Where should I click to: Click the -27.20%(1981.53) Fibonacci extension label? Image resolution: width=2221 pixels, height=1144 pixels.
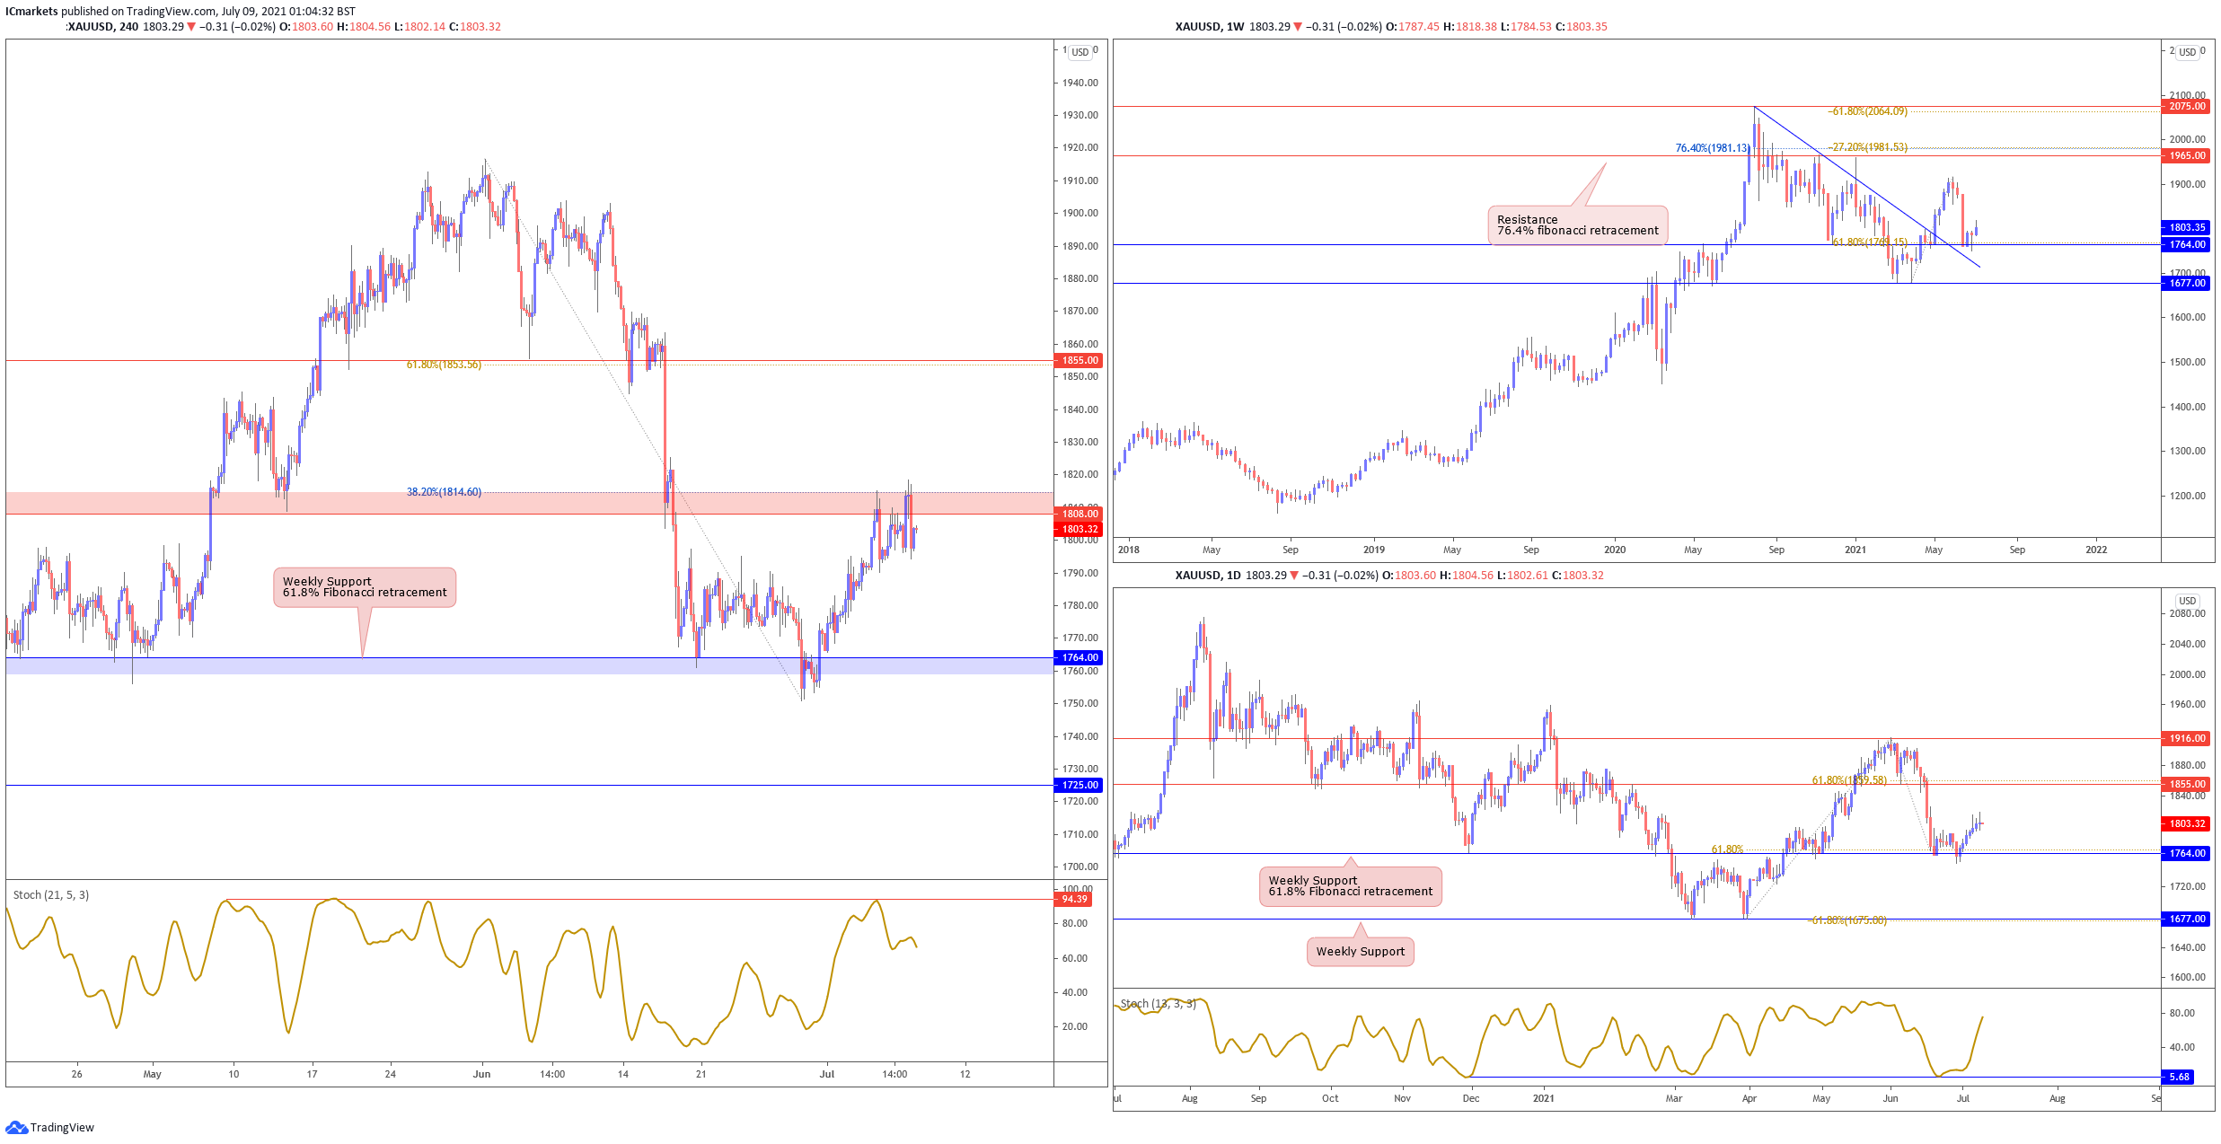click(1867, 147)
